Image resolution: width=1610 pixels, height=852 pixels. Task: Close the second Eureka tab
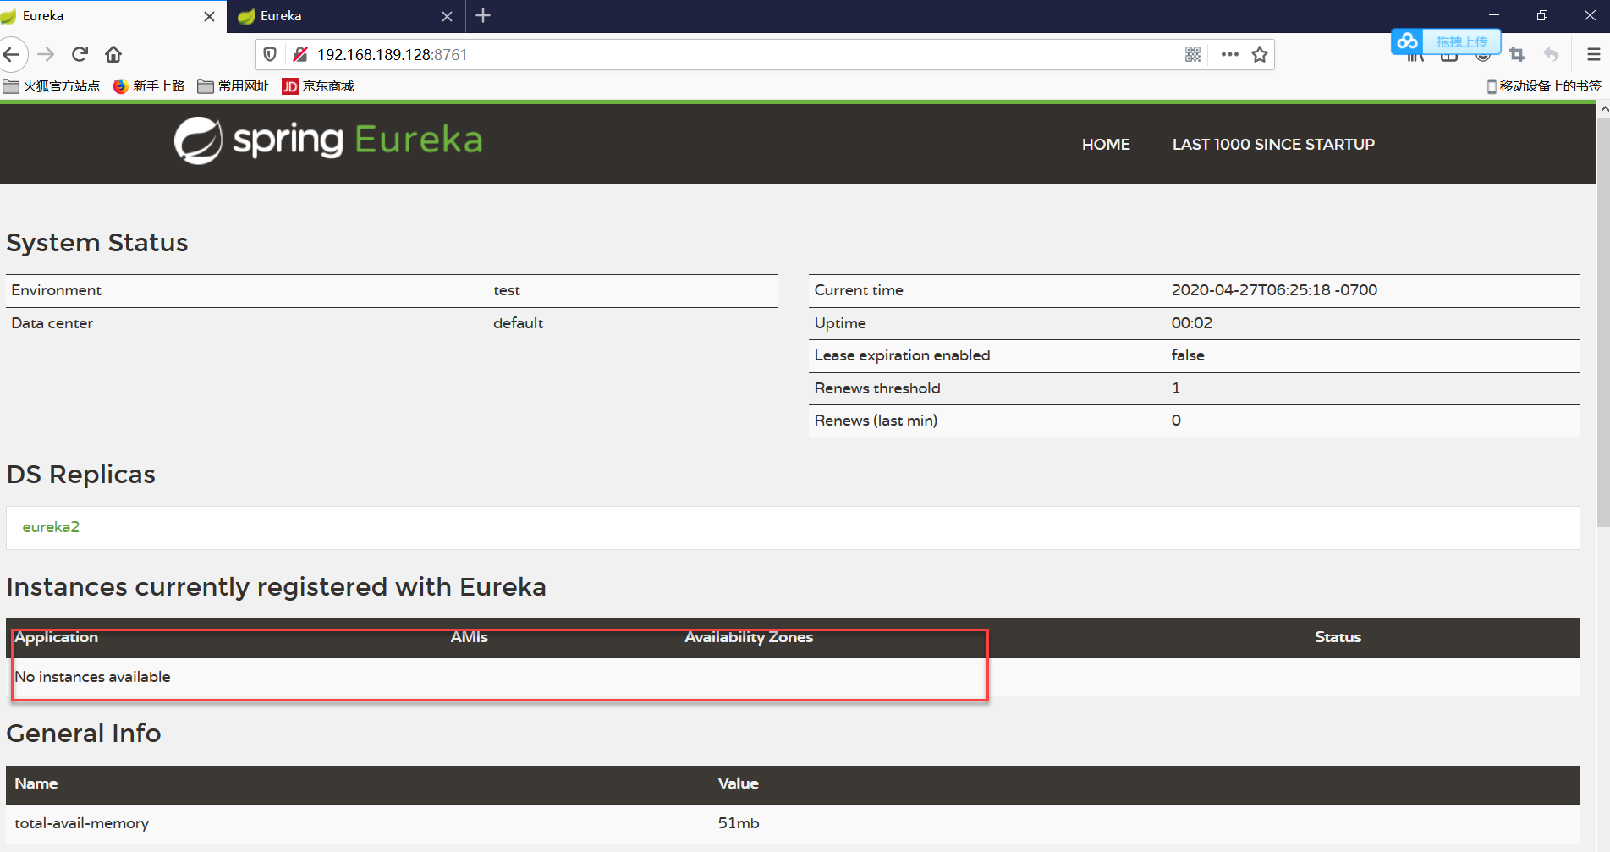point(447,16)
